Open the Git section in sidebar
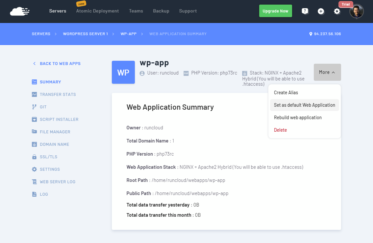The width and height of the screenshot is (373, 243). click(43, 107)
